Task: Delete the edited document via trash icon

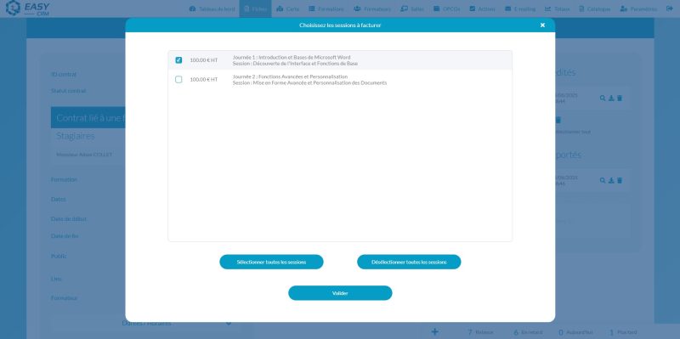Action: 620,99
